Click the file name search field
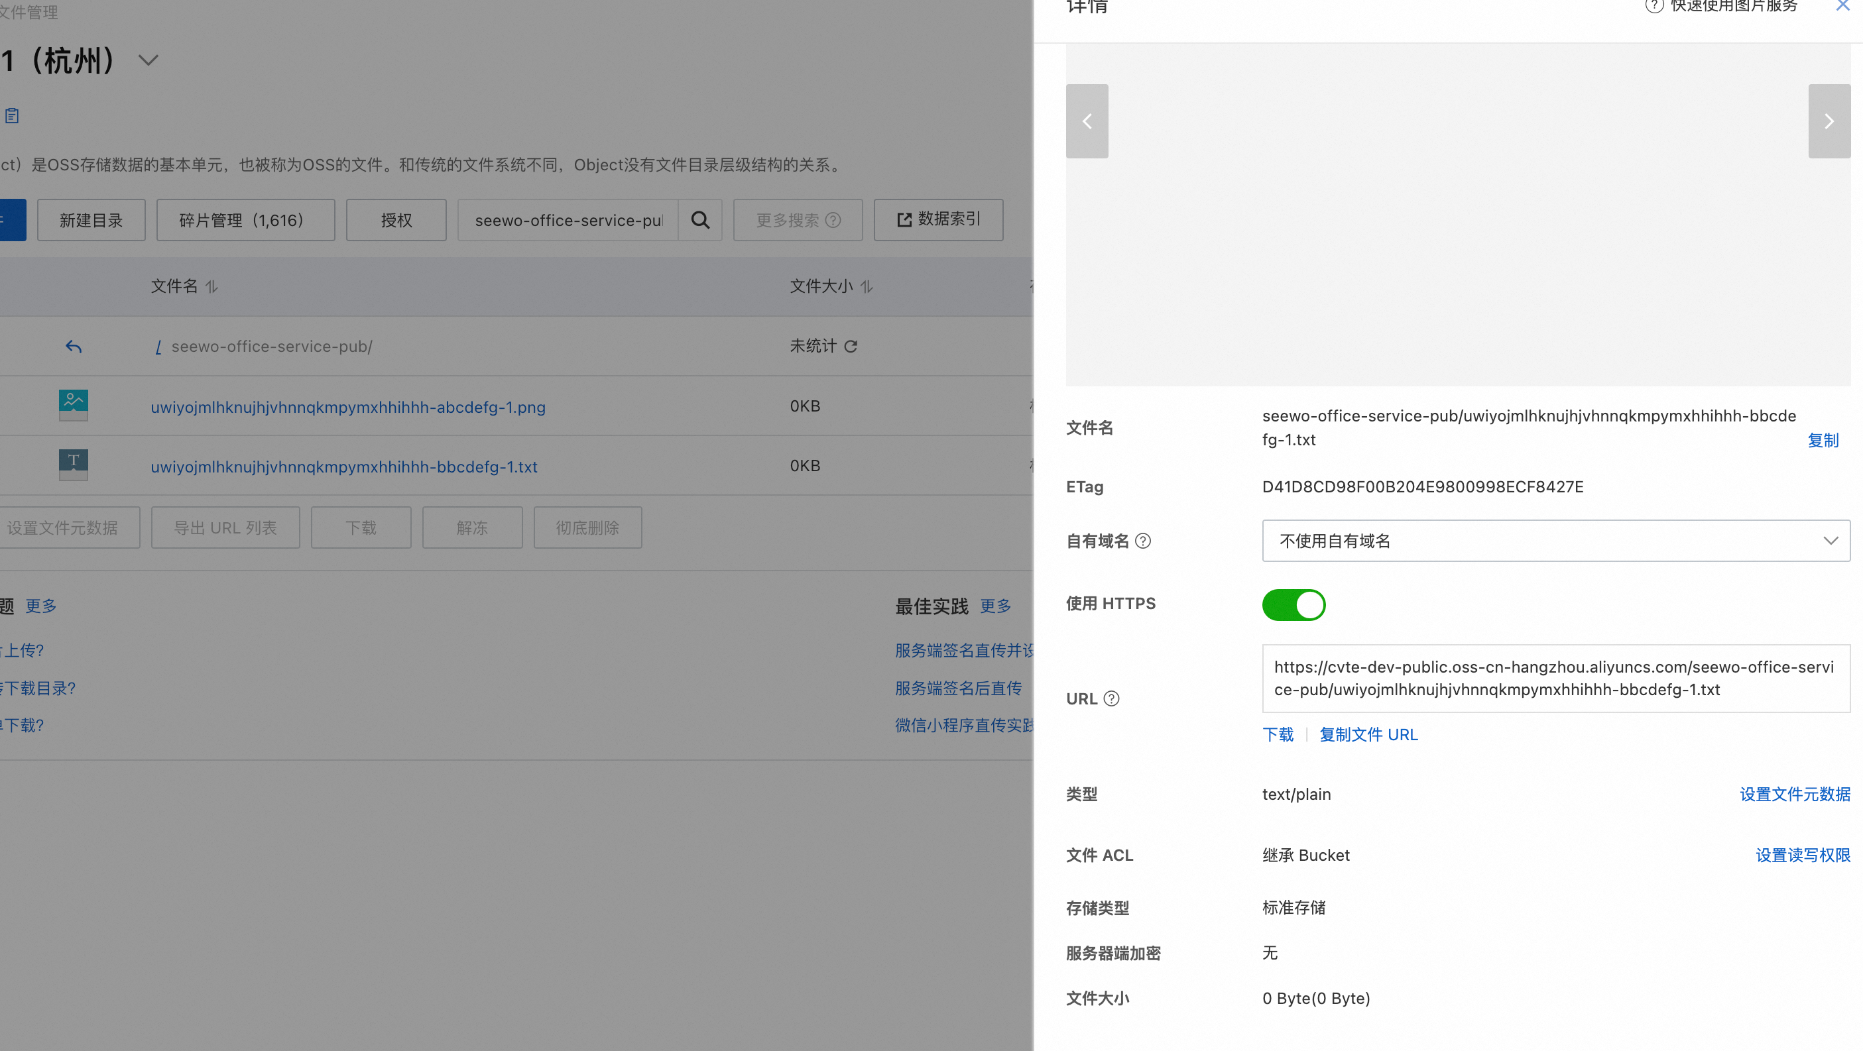This screenshot has height=1051, width=1863. point(568,220)
